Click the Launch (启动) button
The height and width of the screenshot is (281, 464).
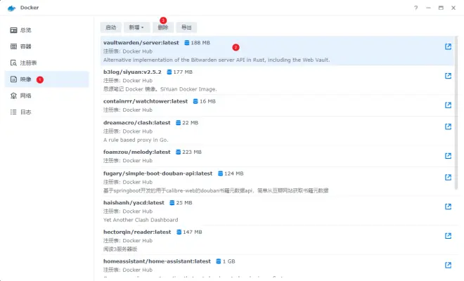(110, 27)
